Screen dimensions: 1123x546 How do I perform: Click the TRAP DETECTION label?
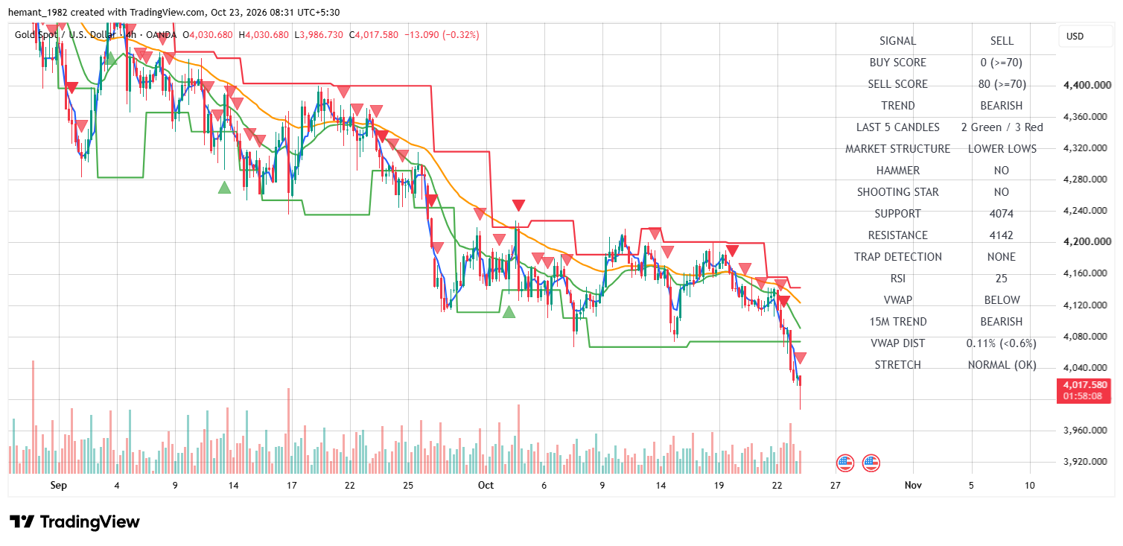(x=897, y=257)
